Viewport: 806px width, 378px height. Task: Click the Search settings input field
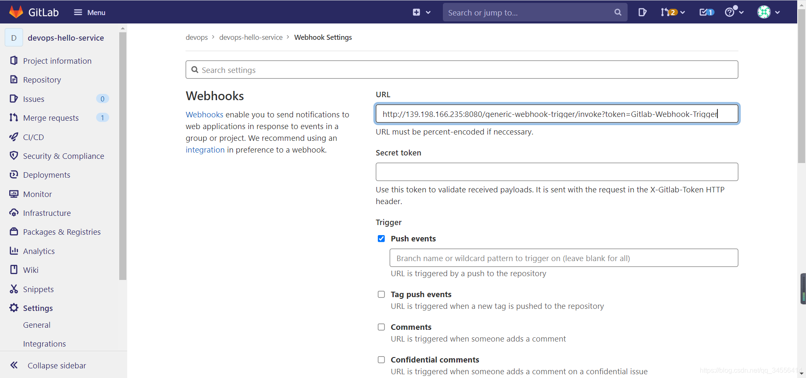pyautogui.click(x=461, y=70)
